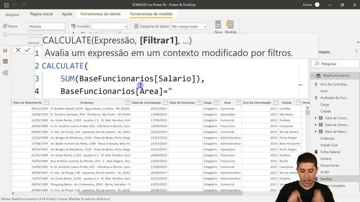
Task: Select the Cidade field in fields list
Action: [326, 111]
